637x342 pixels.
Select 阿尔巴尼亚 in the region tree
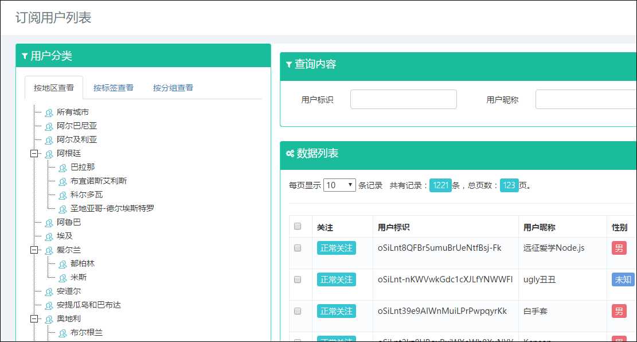pos(77,126)
